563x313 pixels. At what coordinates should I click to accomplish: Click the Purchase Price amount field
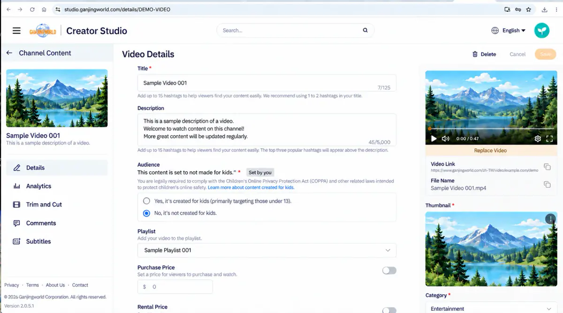(x=175, y=287)
